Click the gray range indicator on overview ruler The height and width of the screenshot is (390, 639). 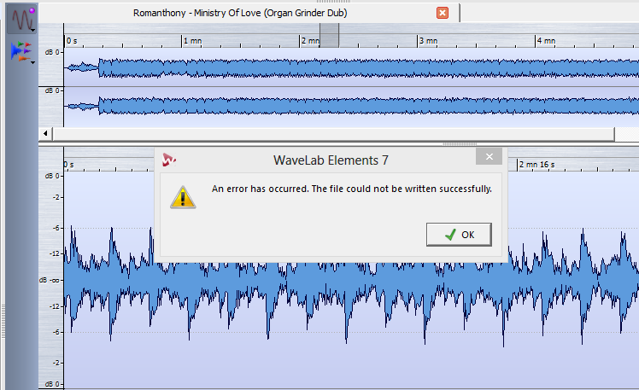coord(329,36)
